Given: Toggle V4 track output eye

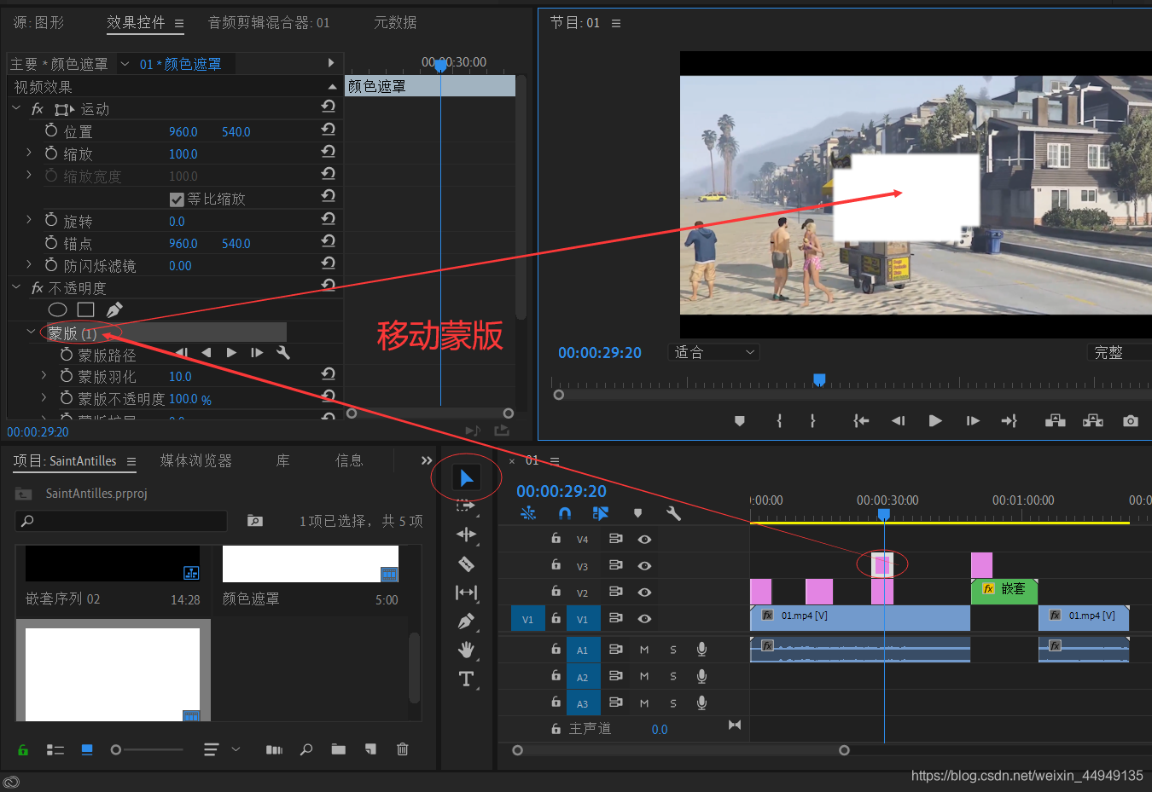Looking at the screenshot, I should pyautogui.click(x=644, y=539).
